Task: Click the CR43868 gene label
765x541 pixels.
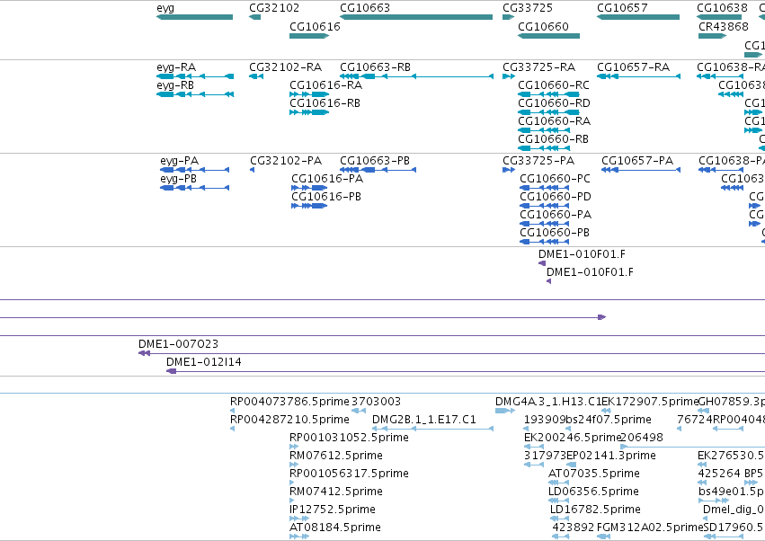Action: click(x=723, y=26)
